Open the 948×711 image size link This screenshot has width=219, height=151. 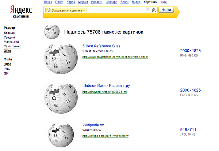click(x=188, y=129)
